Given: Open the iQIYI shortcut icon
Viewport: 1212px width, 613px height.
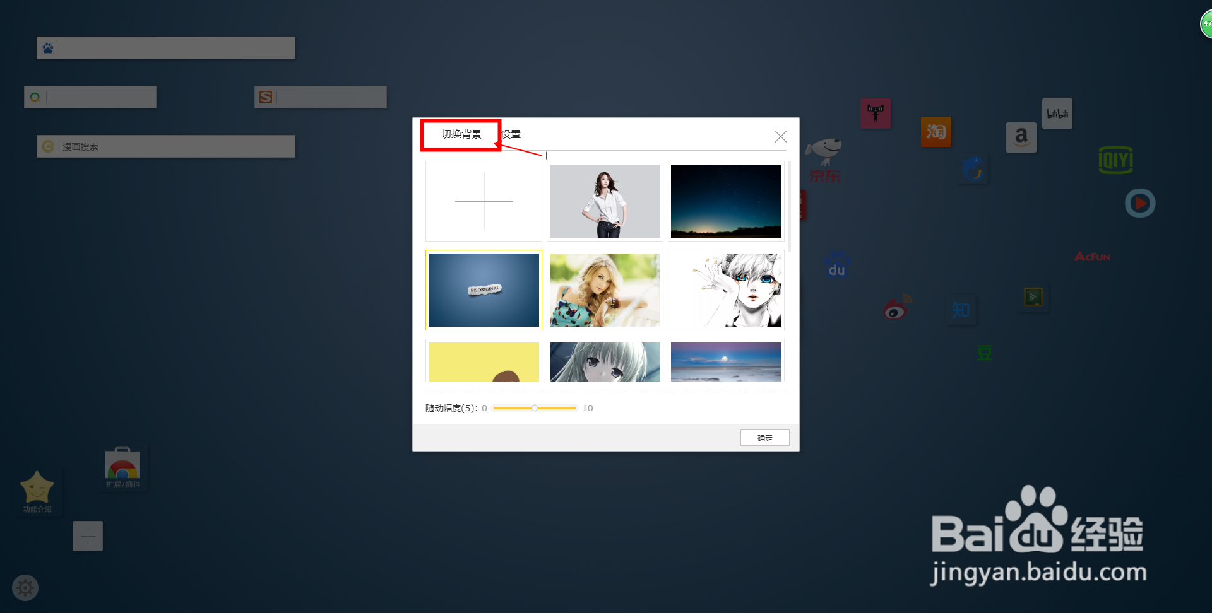Looking at the screenshot, I should (x=1115, y=160).
